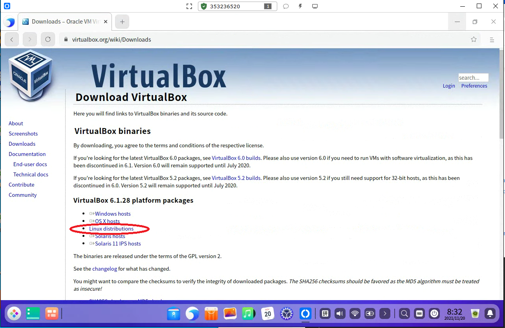Bookmark this page with the star icon

pos(474,39)
